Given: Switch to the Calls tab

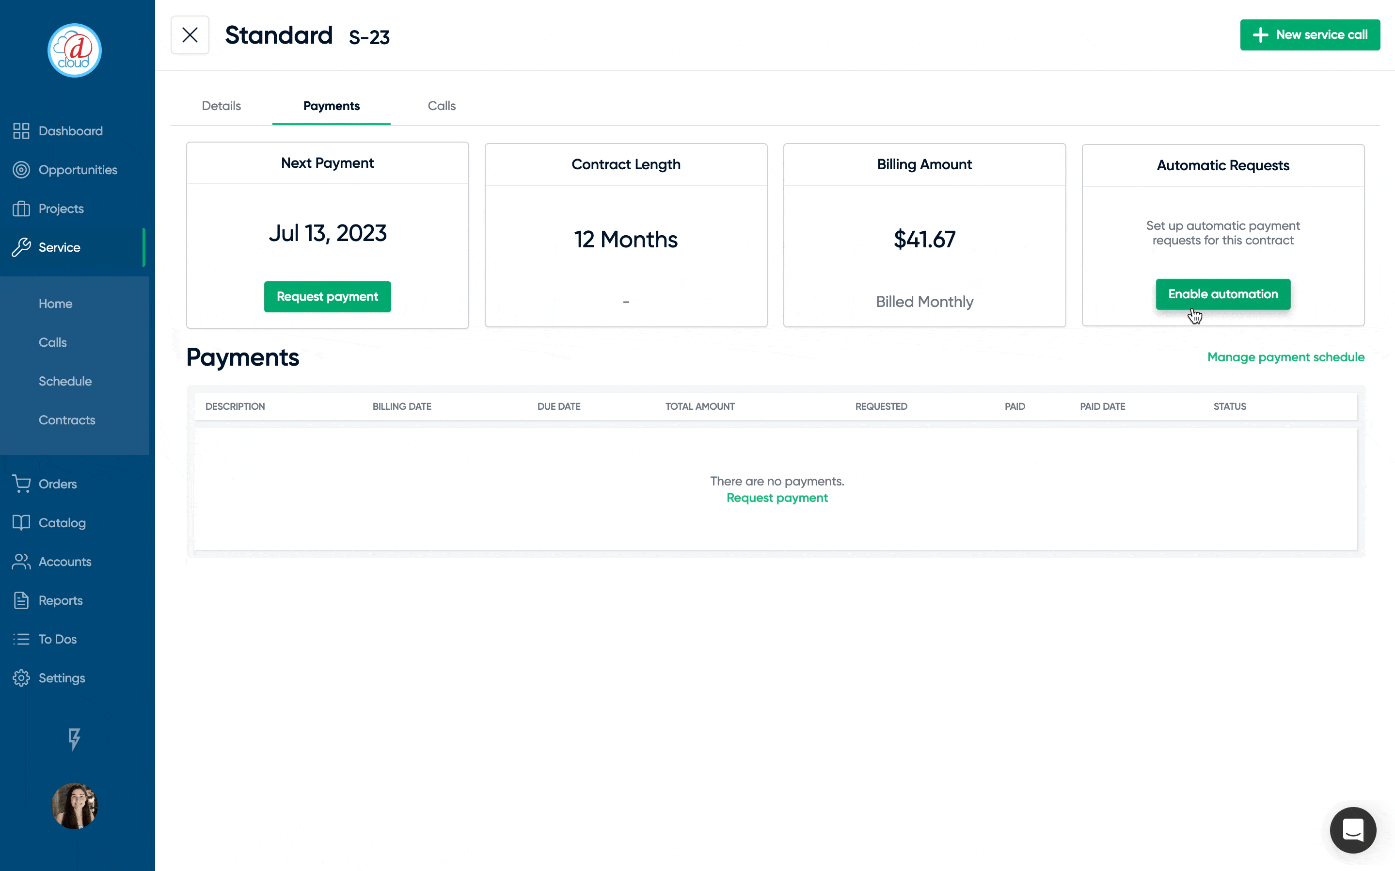Looking at the screenshot, I should pos(442,106).
